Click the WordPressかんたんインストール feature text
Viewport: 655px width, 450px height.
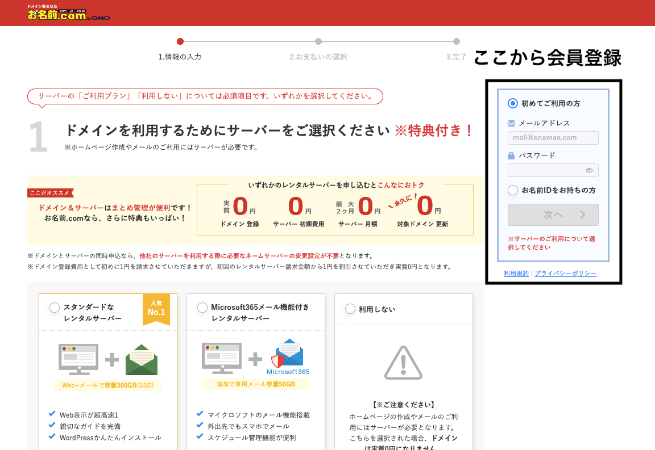(x=111, y=438)
